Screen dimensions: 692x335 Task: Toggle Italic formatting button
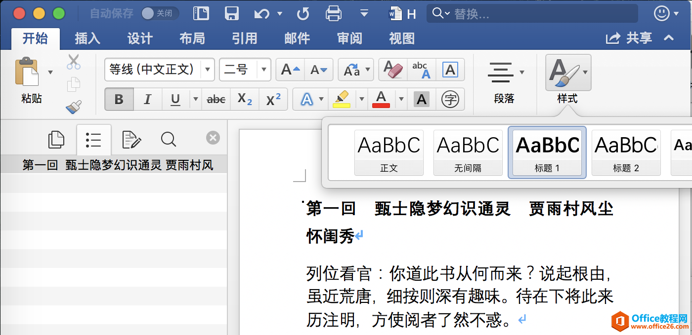click(x=147, y=99)
